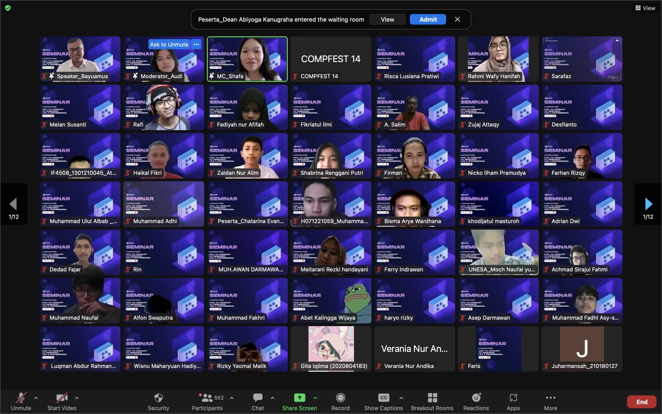This screenshot has width=662, height=414.
Task: Click the encryption shield icon at top-left
Action: click(x=8, y=8)
